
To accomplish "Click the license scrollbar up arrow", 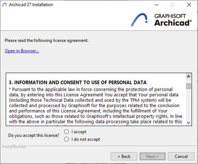I will (189, 76).
